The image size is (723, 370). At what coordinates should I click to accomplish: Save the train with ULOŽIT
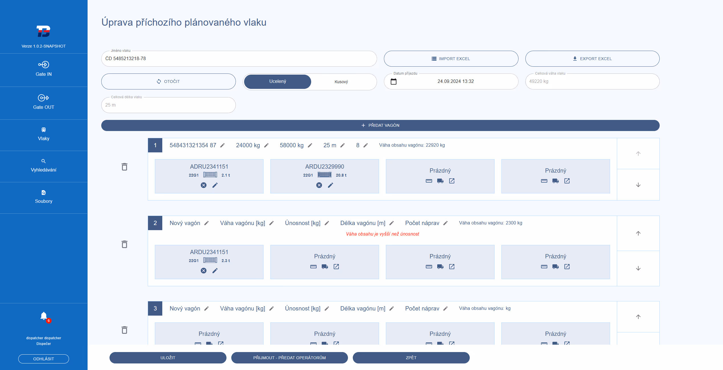click(x=168, y=358)
